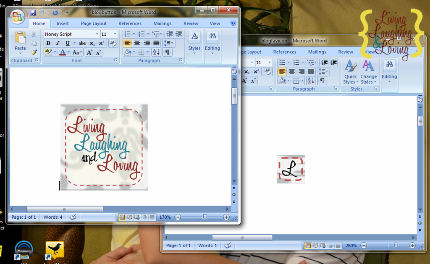Apply red font color in blogbutton
Screen dimensions: 430x264
click(x=63, y=52)
